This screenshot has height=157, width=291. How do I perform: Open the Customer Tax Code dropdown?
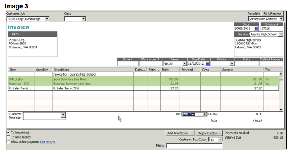point(220,139)
